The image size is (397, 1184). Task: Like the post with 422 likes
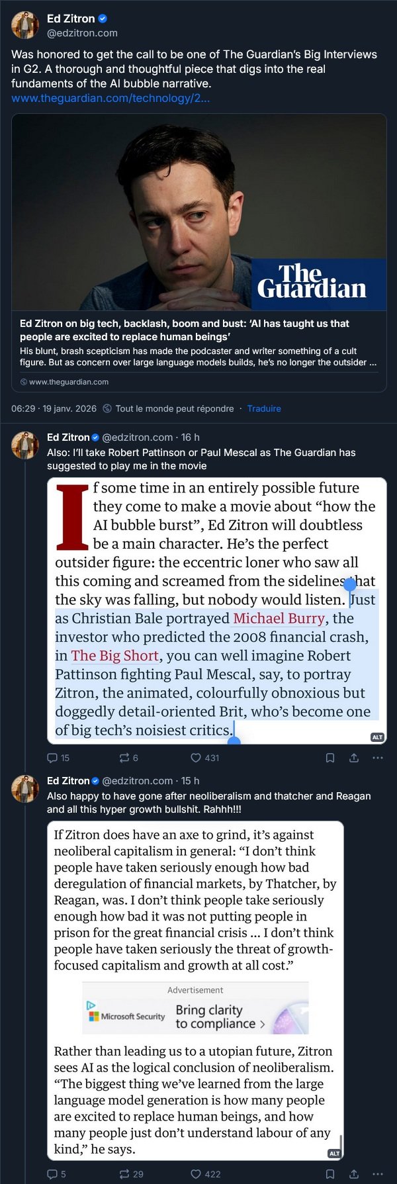196,1174
